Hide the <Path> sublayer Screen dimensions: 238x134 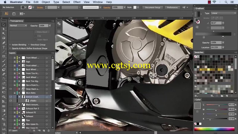tap(10, 101)
